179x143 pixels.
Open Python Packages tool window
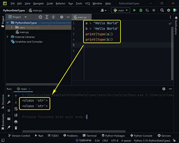113,135
